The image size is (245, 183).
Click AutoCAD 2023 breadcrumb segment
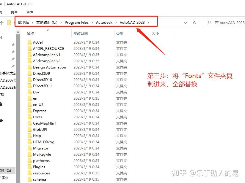click(132, 23)
